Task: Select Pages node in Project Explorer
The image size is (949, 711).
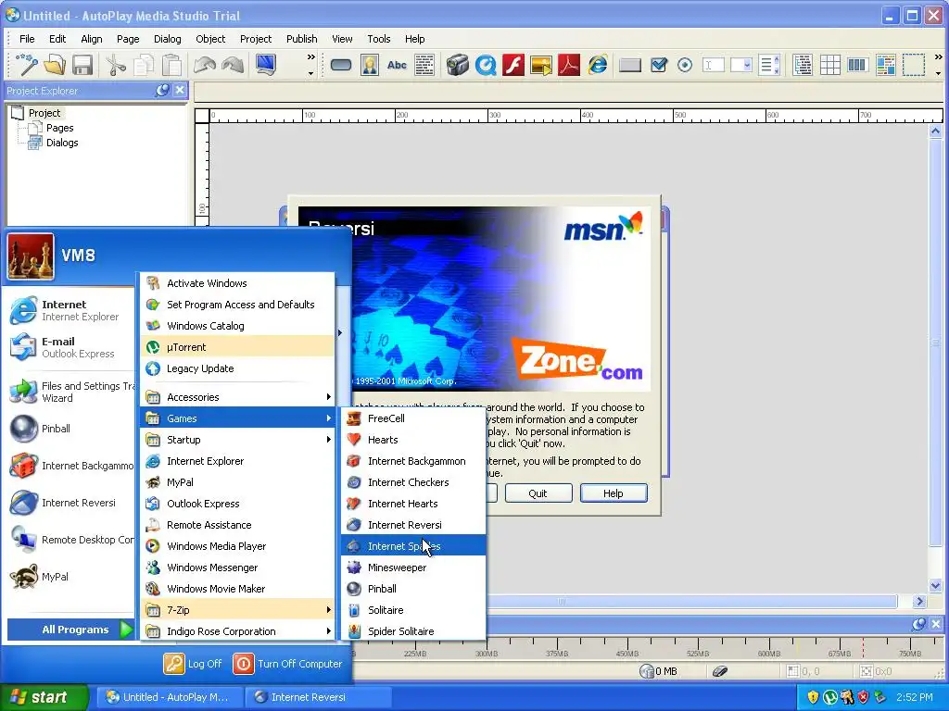Action: 59,128
